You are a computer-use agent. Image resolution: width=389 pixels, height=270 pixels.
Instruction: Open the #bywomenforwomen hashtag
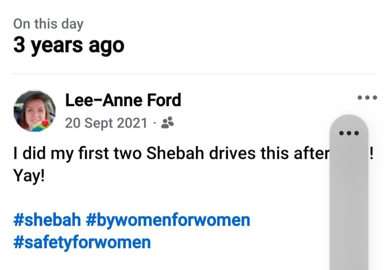coord(168,220)
